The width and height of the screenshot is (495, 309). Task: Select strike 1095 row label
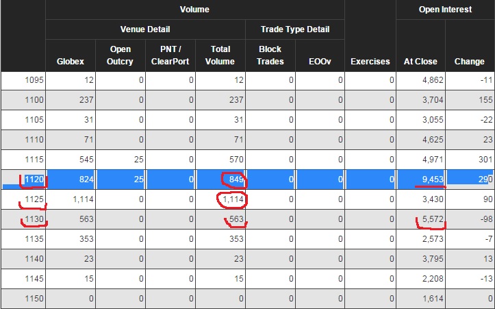[x=34, y=80]
